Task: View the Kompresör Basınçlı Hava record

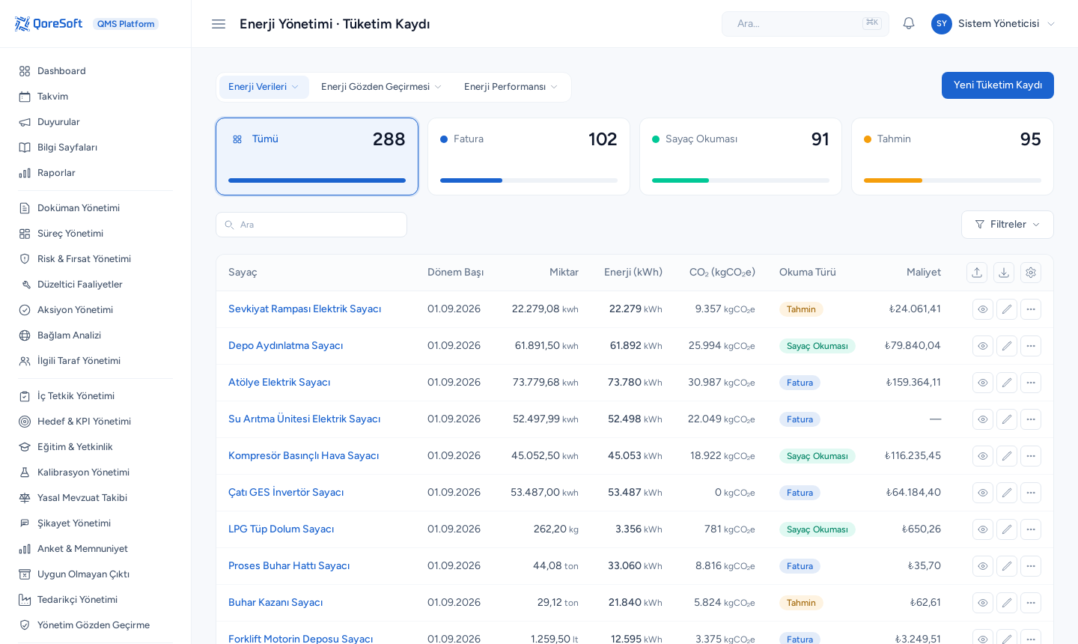Action: 983,456
